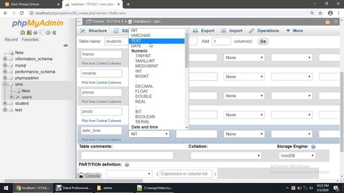Switch to the Favorites navigation tab

(x=30, y=40)
